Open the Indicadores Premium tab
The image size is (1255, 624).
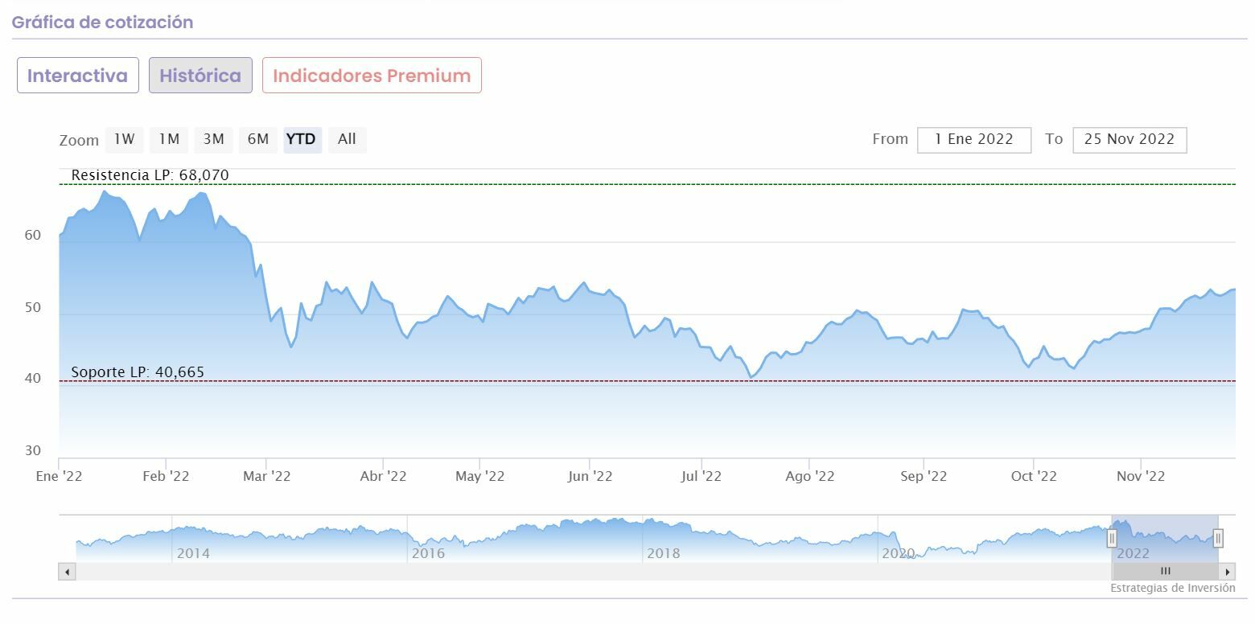[372, 76]
